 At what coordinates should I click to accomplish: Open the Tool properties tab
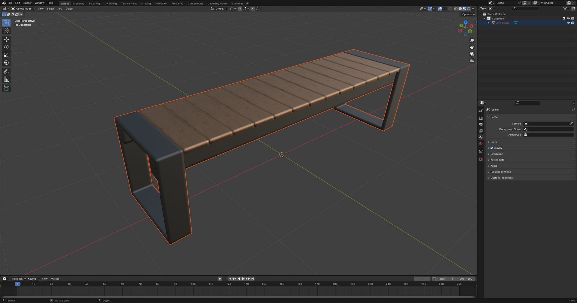point(481,111)
